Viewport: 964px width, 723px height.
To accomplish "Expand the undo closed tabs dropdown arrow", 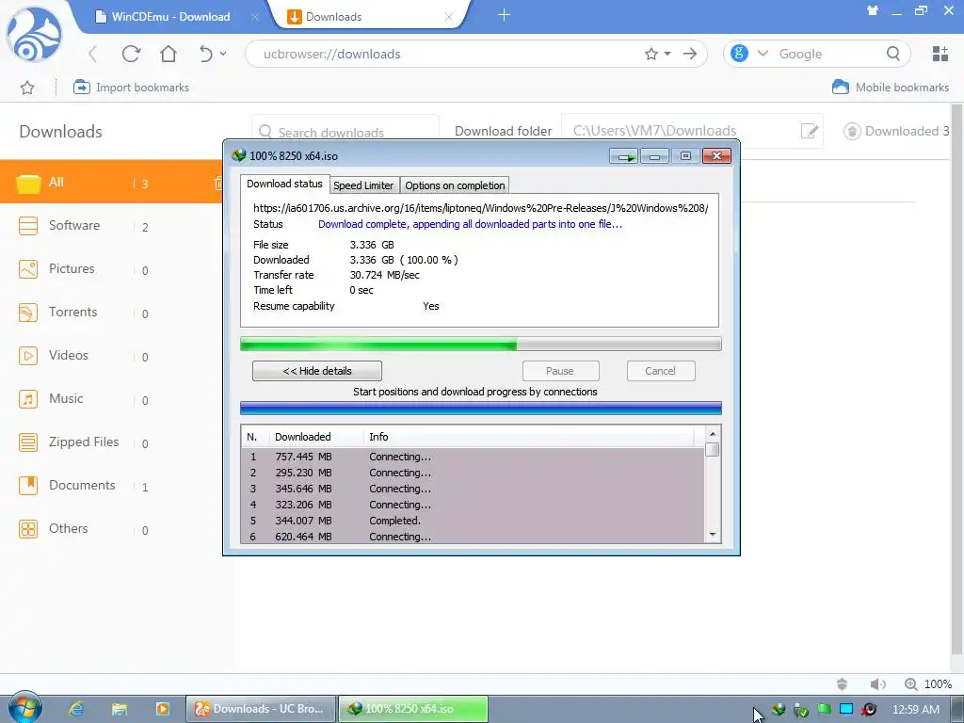I will pyautogui.click(x=223, y=54).
